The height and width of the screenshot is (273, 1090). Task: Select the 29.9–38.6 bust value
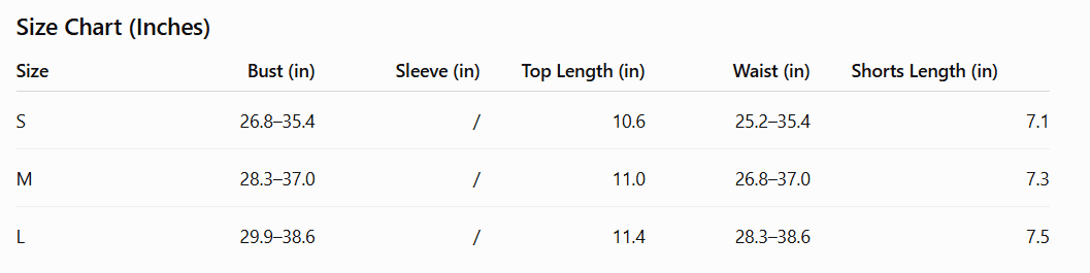[278, 237]
